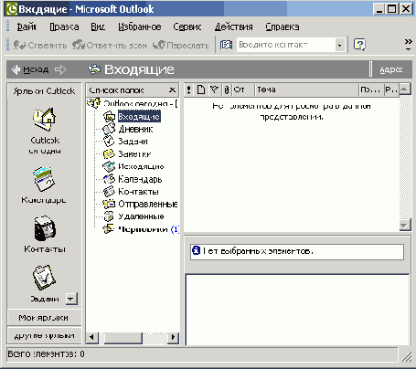Click the help question mark icon
The height and width of the screenshot is (369, 416).
pyautogui.click(x=359, y=45)
